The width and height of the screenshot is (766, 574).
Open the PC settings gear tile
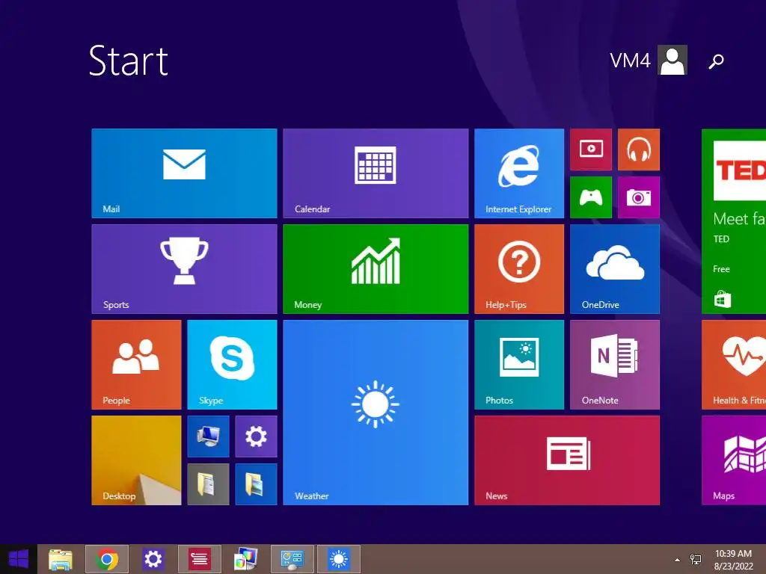[x=256, y=436]
